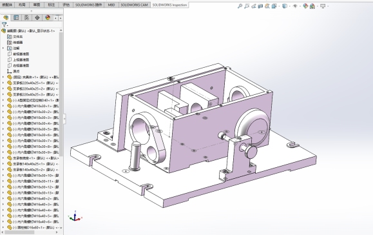This screenshot has width=373, height=235.
Task: Click Previous View icon
Action: [254, 6]
